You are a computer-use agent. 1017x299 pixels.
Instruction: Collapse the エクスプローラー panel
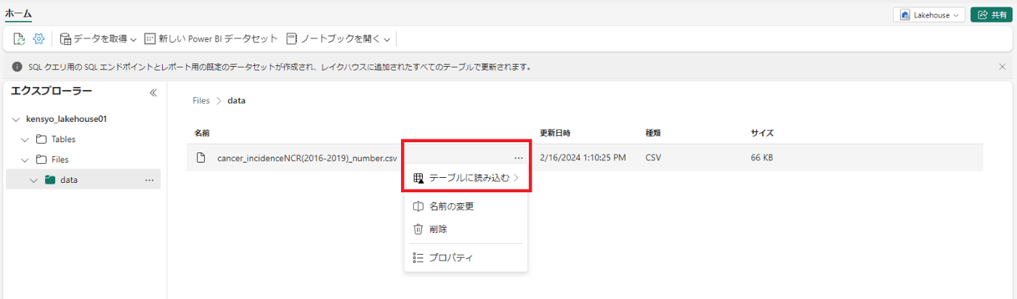point(153,93)
